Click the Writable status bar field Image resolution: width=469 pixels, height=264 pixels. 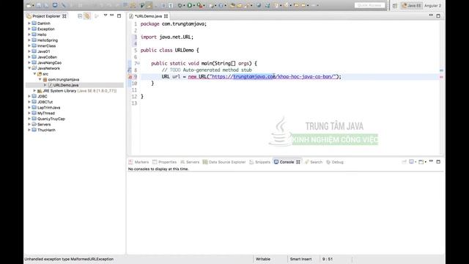coord(263,259)
